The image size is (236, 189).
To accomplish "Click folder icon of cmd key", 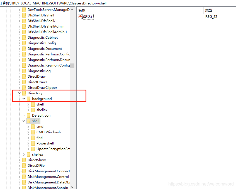I will (33, 127).
